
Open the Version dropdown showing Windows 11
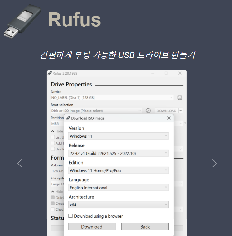pyautogui.click(x=118, y=136)
